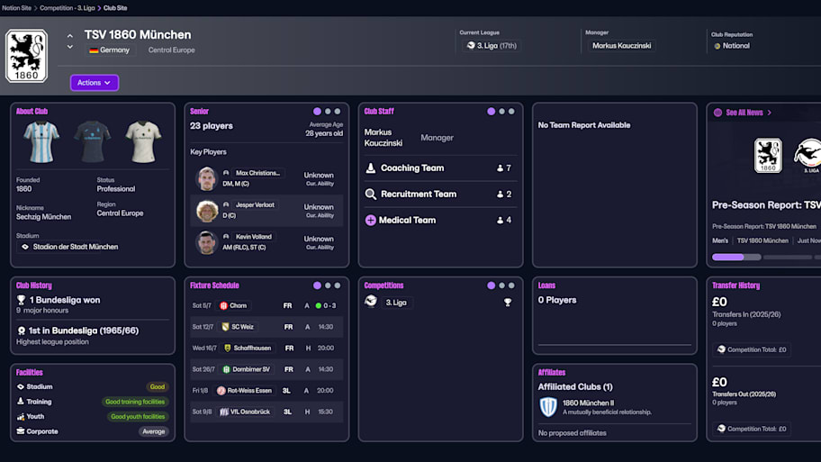This screenshot has width=821, height=462.
Task: Select third page dot in Competitions panel
Action: [x=511, y=285]
